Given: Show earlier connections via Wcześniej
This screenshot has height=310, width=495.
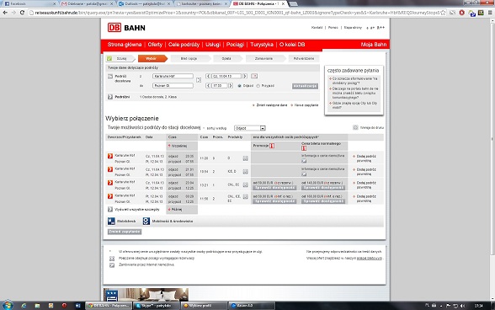Looking at the screenshot, I should click(178, 146).
